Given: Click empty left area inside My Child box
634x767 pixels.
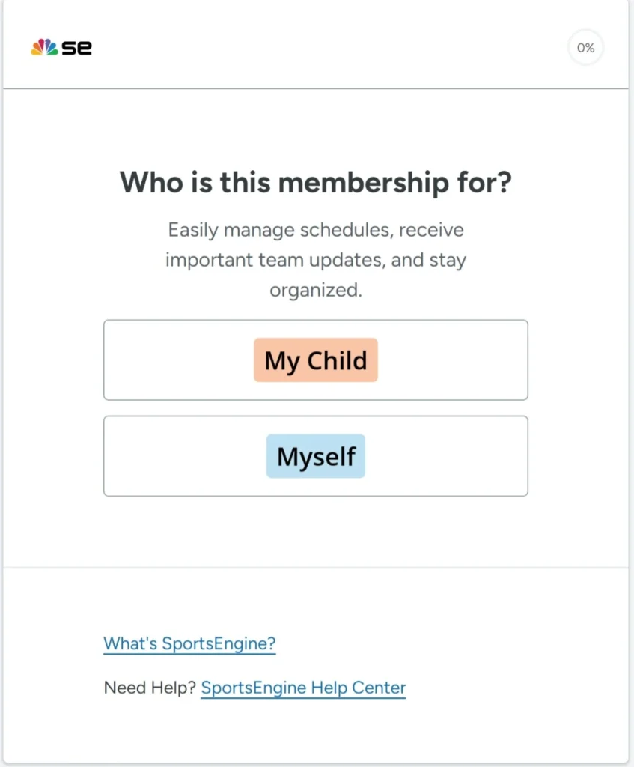Looking at the screenshot, I should point(172,360).
